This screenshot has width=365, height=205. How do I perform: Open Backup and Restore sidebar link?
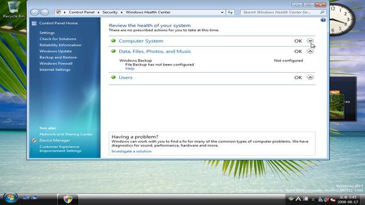click(58, 57)
